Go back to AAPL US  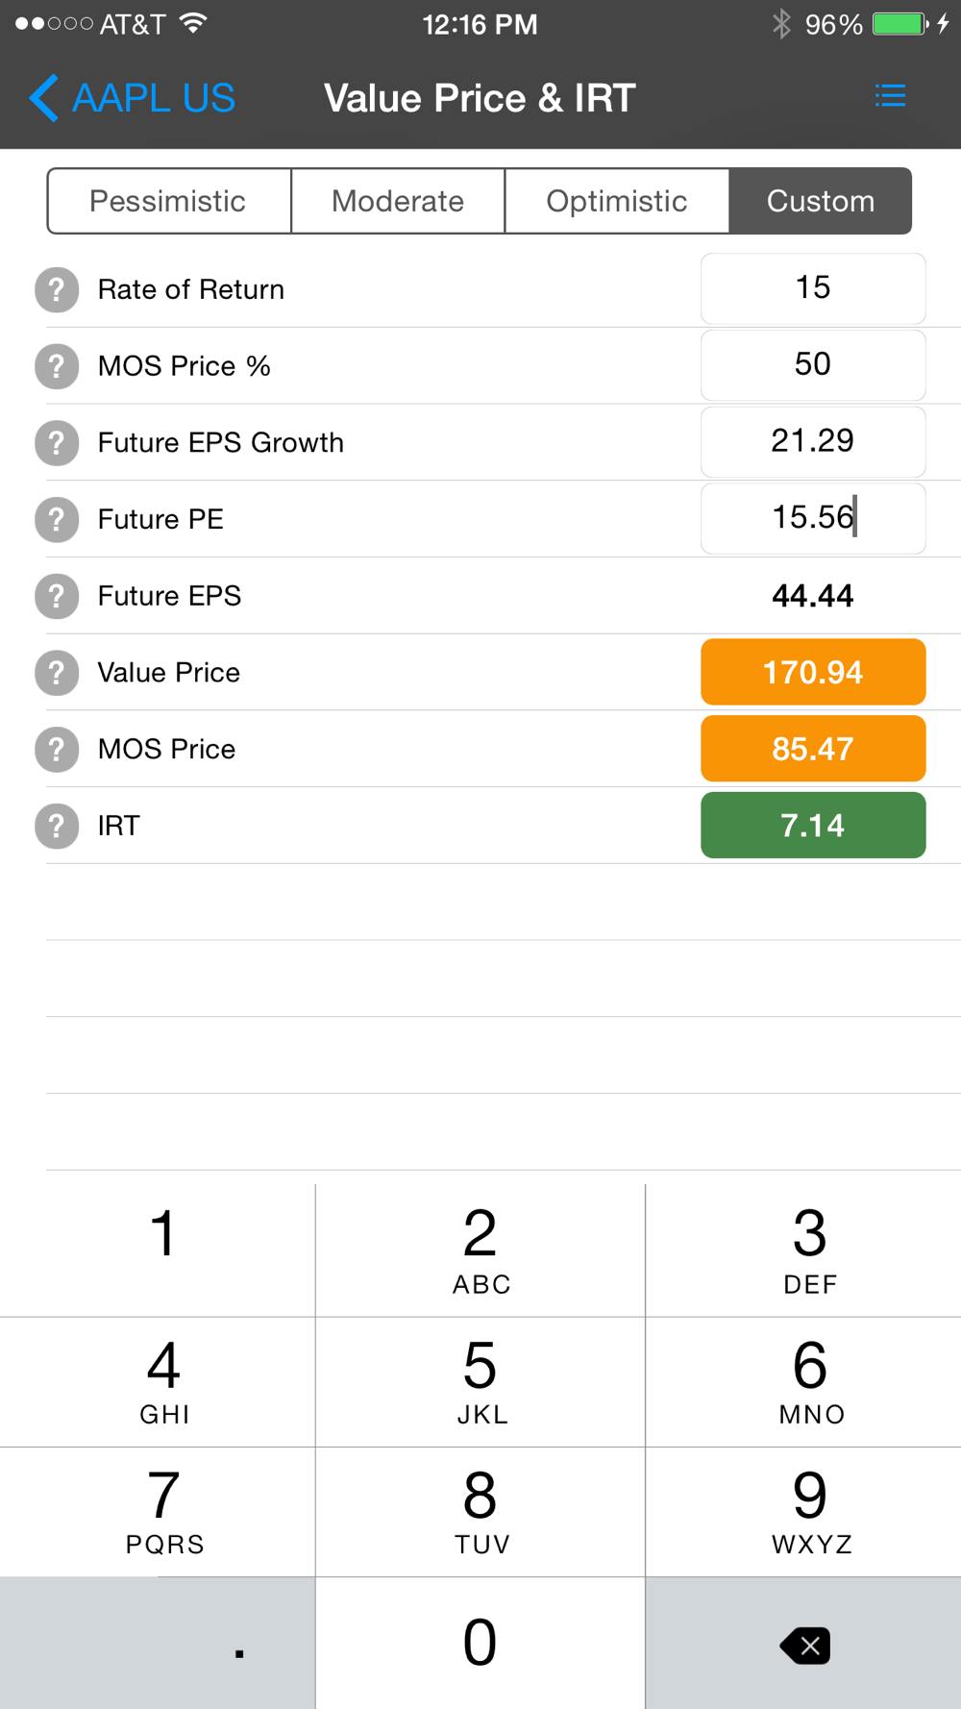coord(133,98)
